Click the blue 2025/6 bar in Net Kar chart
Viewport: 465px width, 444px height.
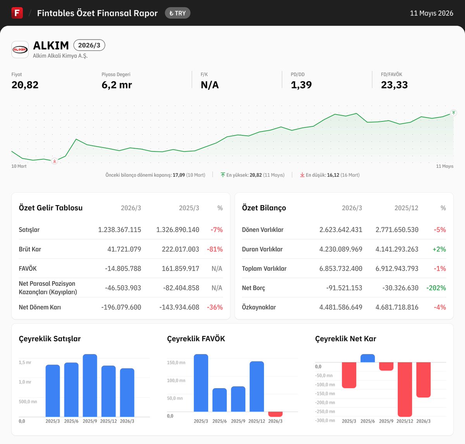(x=368, y=358)
